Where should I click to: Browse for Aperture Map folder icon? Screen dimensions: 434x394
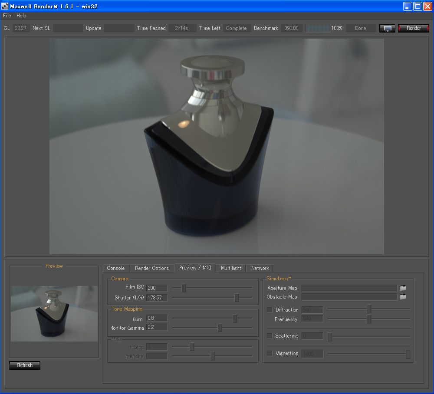click(403, 288)
